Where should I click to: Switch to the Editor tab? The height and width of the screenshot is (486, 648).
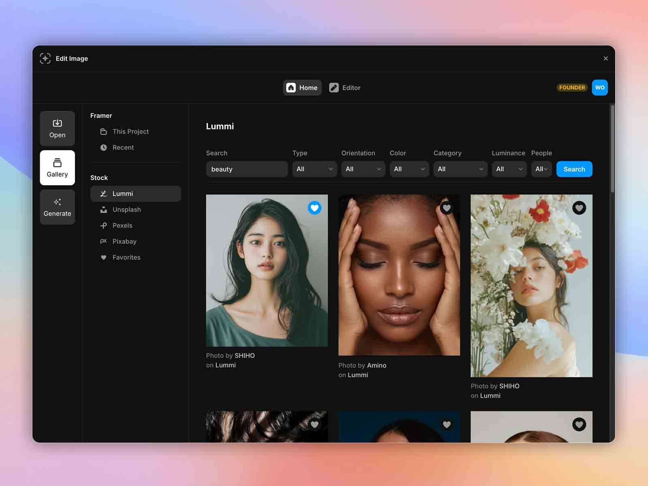[x=345, y=87]
